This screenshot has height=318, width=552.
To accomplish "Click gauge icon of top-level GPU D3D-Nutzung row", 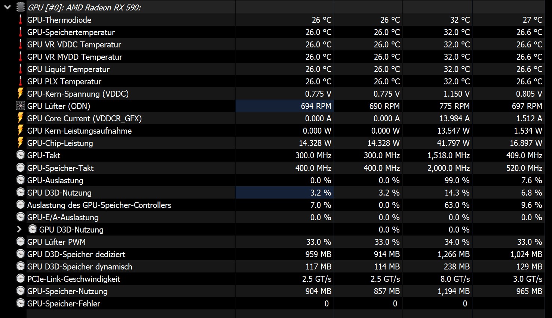I will [21, 192].
